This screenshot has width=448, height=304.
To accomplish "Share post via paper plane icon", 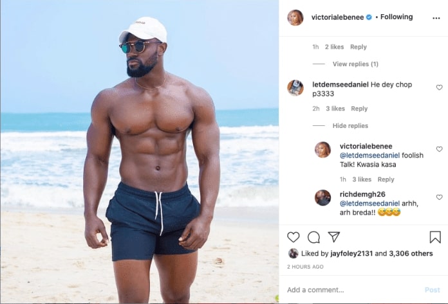I will pos(333,237).
